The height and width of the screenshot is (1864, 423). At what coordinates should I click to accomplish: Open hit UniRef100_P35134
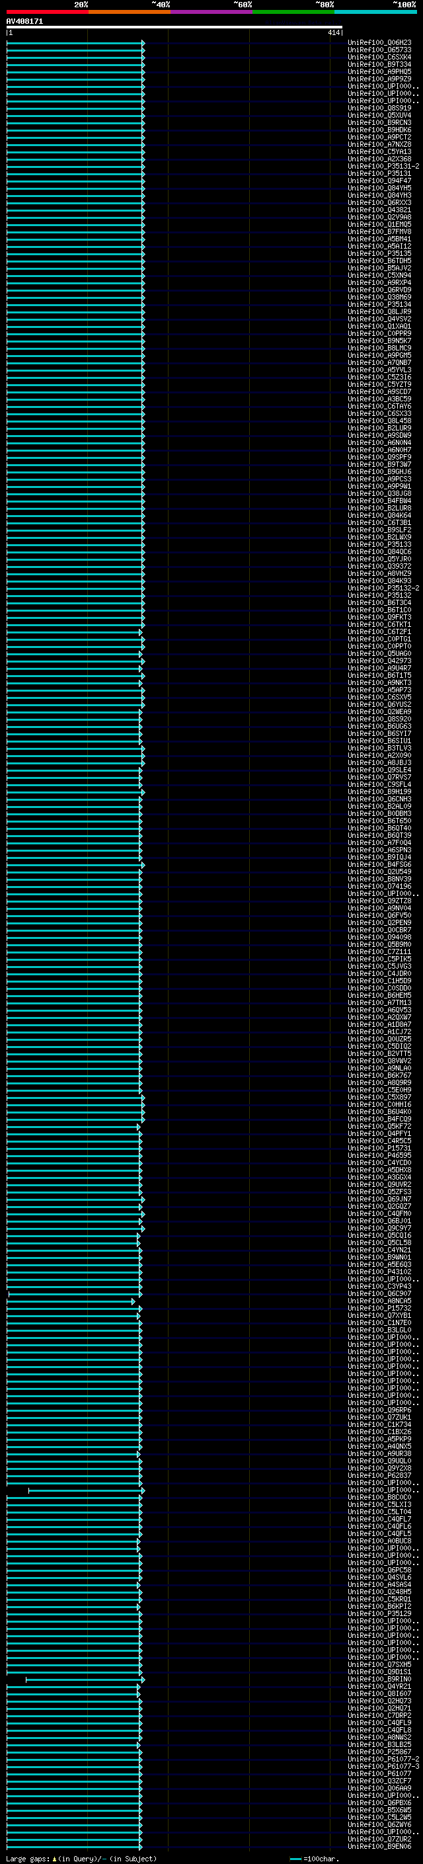pos(379,305)
